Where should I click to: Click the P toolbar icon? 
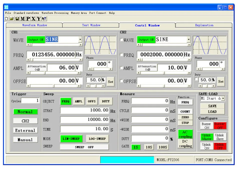pos(28,19)
